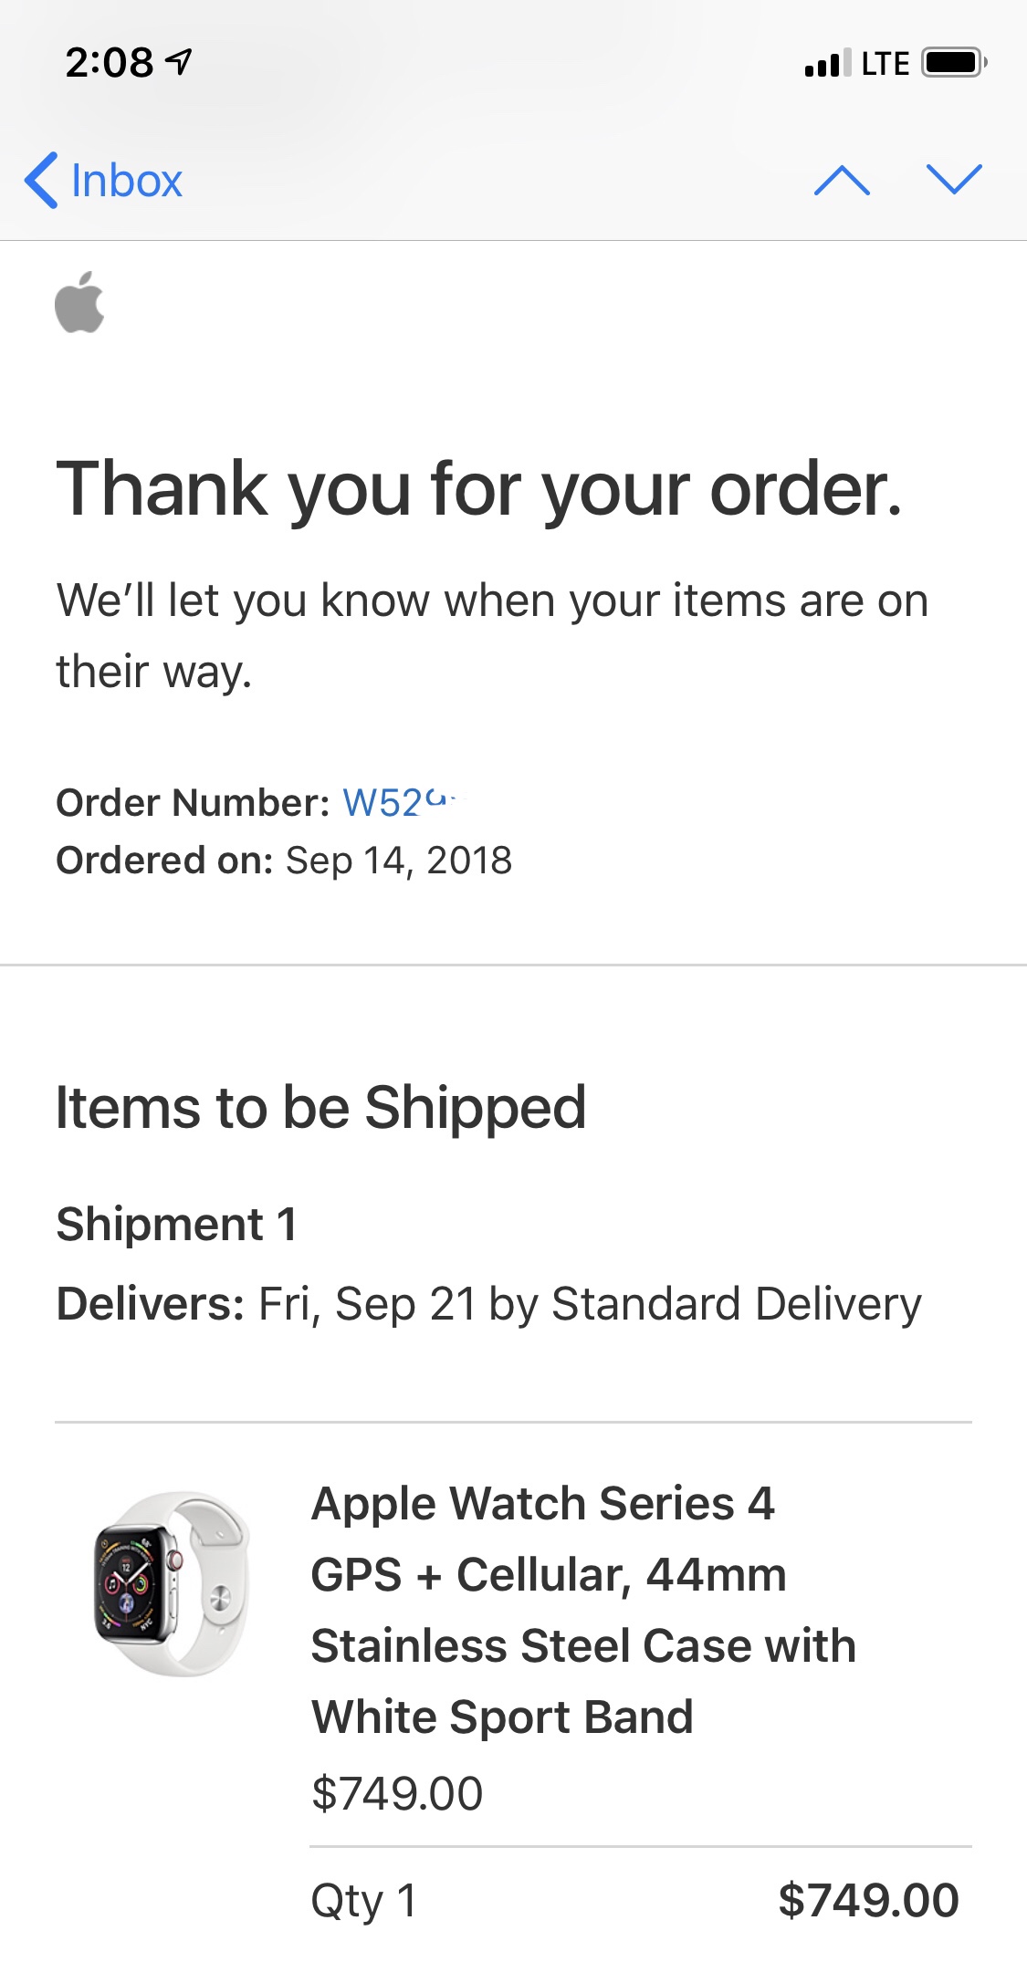Tap the Apple Watch product image
Viewport: 1027px width, 1962px height.
(172, 1582)
